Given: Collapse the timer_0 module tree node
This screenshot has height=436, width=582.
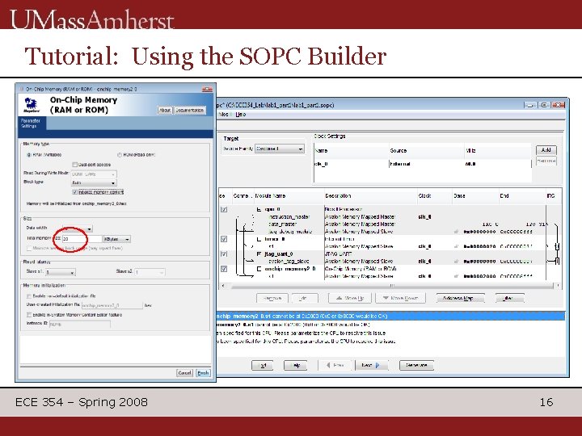Looking at the screenshot, I should (x=259, y=239).
